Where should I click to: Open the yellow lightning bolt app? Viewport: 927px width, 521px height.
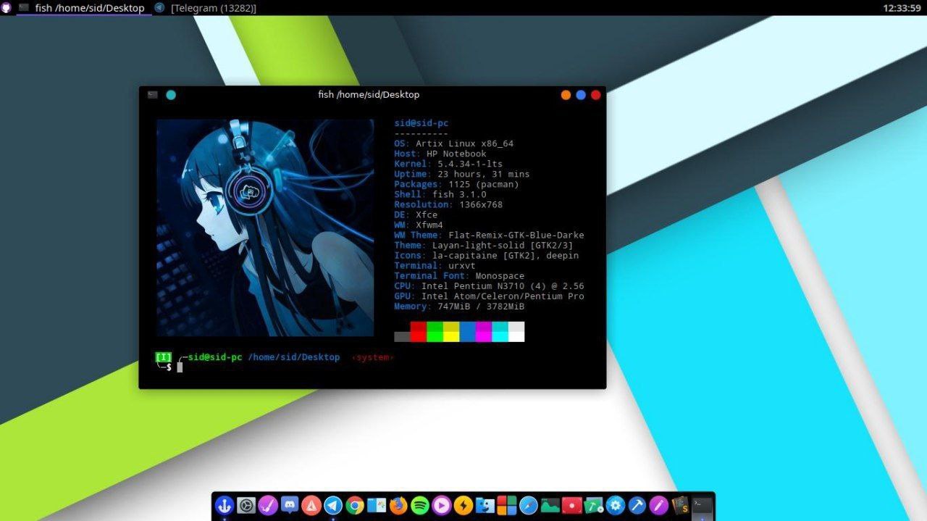[463, 505]
